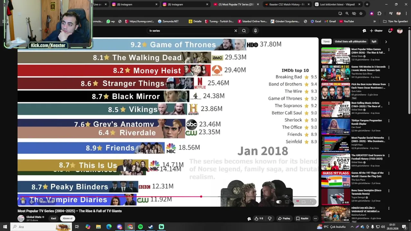Show more bookmarks with double chevron
The width and height of the screenshot is (411, 231).
click(x=374, y=21)
